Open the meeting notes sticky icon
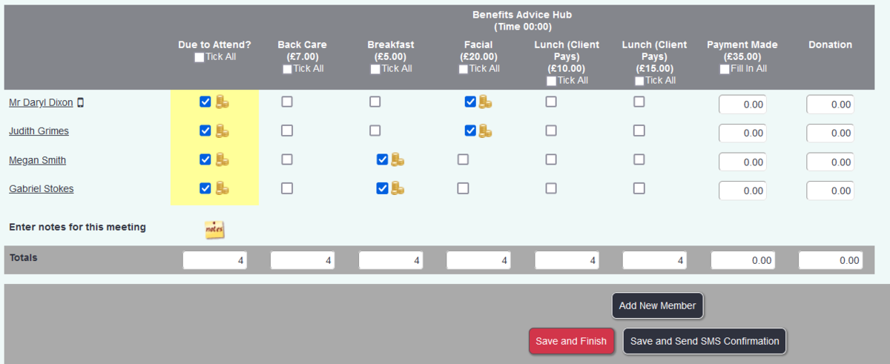 [214, 229]
